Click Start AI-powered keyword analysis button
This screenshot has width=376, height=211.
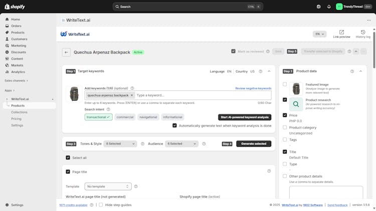click(245, 117)
